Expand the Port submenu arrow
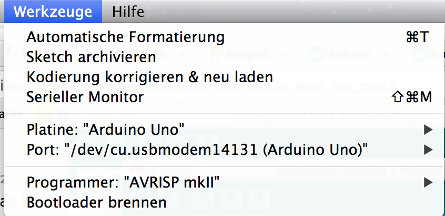445x216 pixels. 427,150
